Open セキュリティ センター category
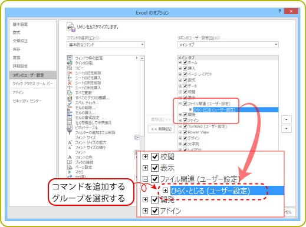The image size is (306, 227). point(27,101)
